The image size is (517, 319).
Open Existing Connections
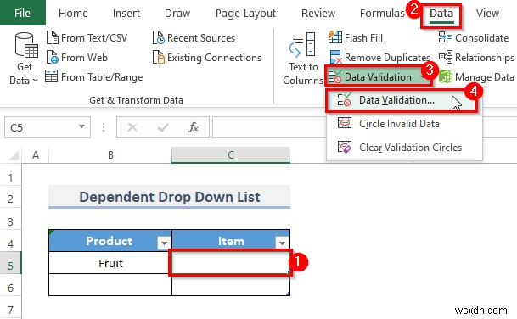click(207, 58)
